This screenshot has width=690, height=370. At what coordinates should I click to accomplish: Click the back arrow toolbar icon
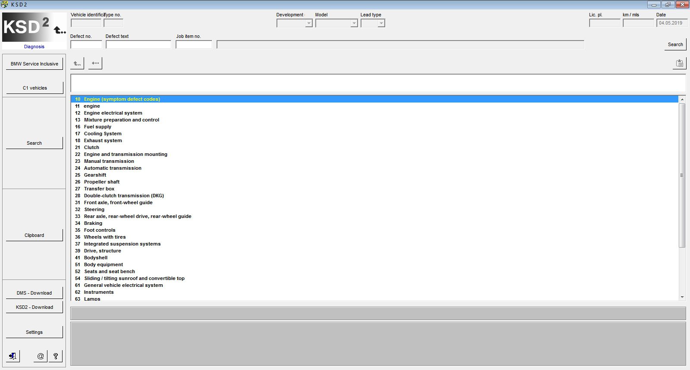coord(95,63)
